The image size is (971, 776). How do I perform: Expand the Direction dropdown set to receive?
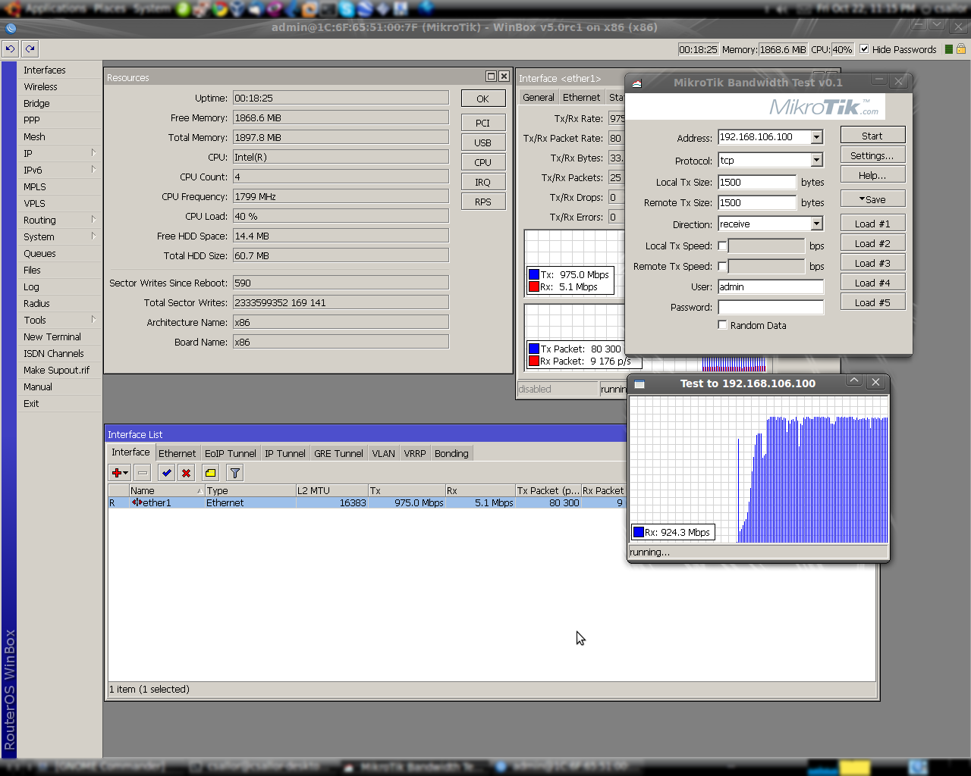(816, 224)
